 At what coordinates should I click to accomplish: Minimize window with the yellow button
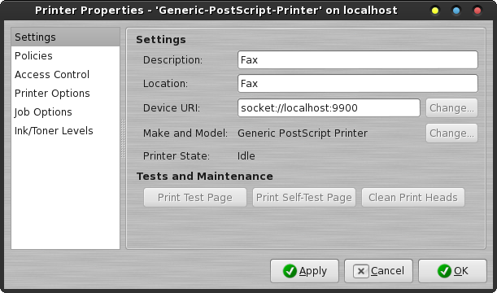click(435, 11)
